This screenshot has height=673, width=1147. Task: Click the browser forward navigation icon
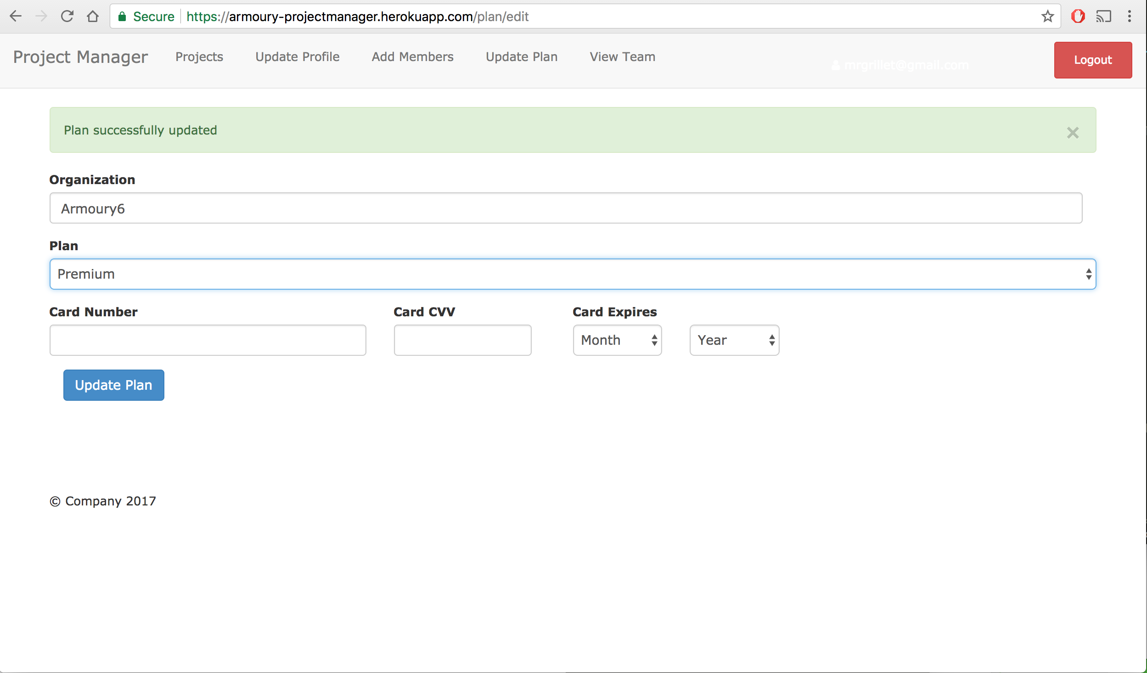point(41,16)
